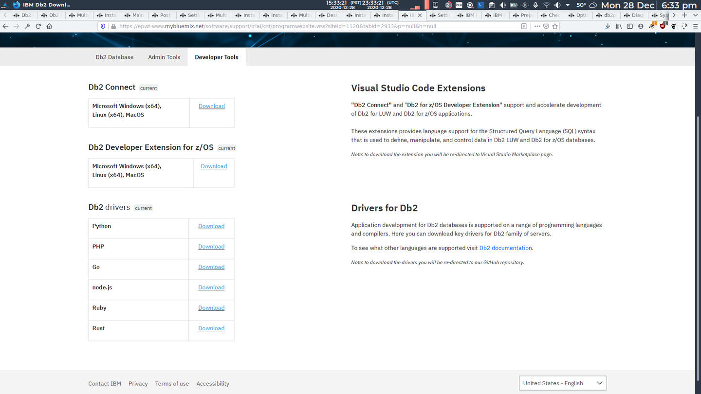Toggle reader view in address bar
The height and width of the screenshot is (394, 701).
524,26
